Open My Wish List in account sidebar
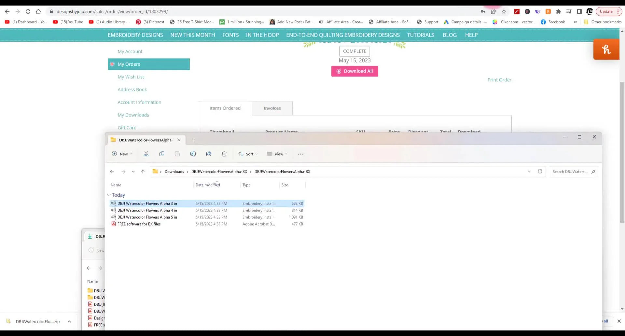Image resolution: width=625 pixels, height=336 pixels. click(131, 77)
